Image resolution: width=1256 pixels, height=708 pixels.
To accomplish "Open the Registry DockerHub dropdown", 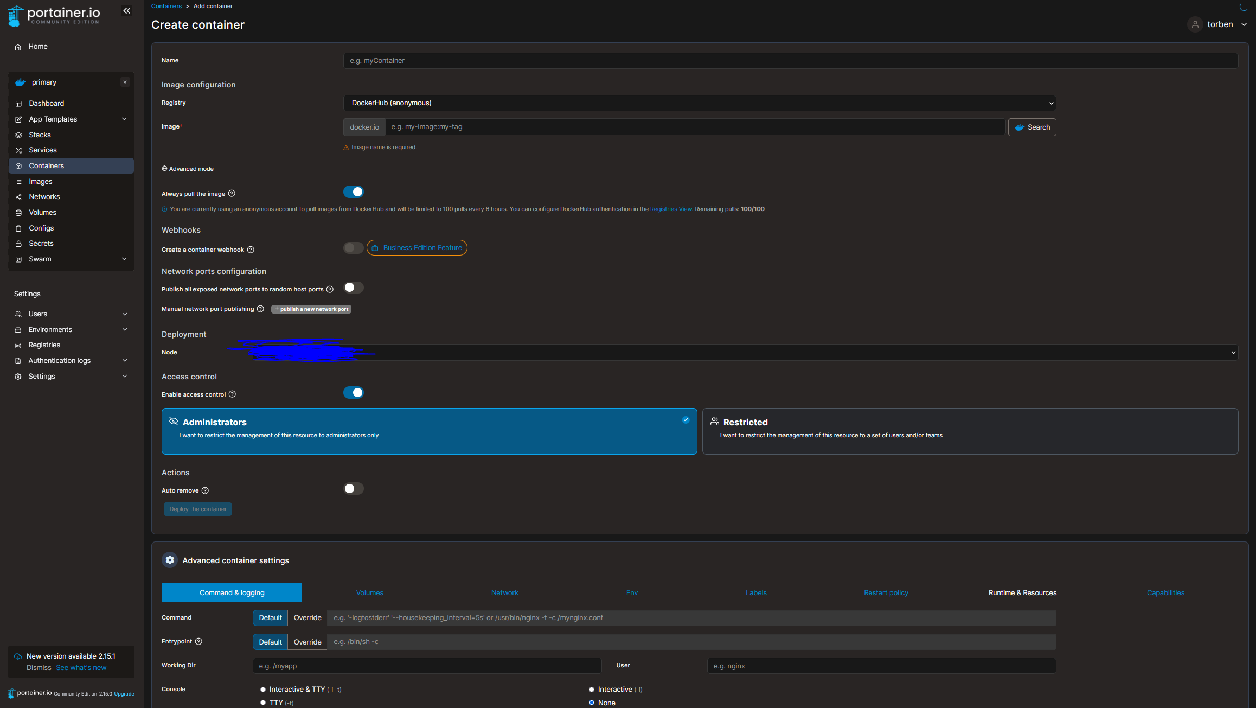I will (x=699, y=103).
